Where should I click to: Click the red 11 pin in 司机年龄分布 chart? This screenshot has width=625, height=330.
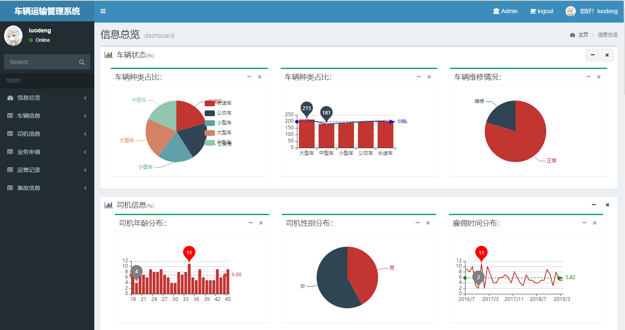click(x=189, y=253)
